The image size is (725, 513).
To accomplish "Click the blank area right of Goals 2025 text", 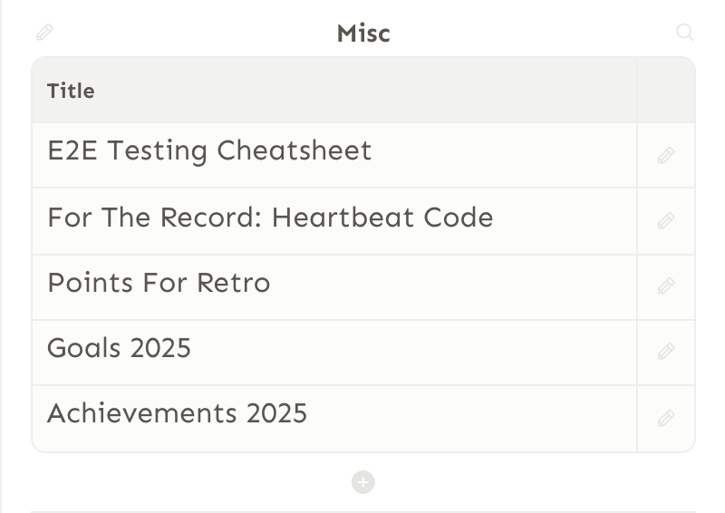I will tap(414, 353).
